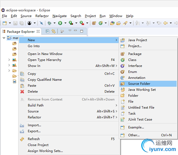
Task: Click the External Tools run icon
Action: click(x=82, y=23)
